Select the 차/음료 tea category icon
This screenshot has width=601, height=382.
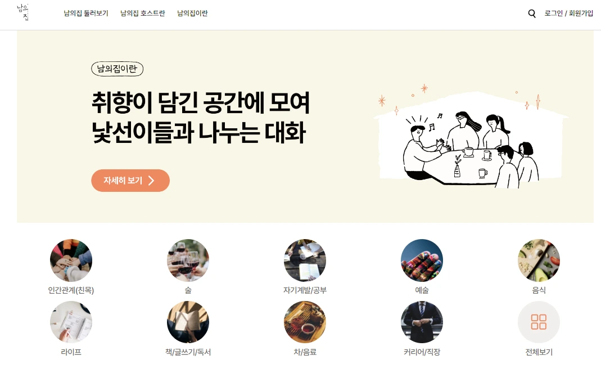coord(305,322)
